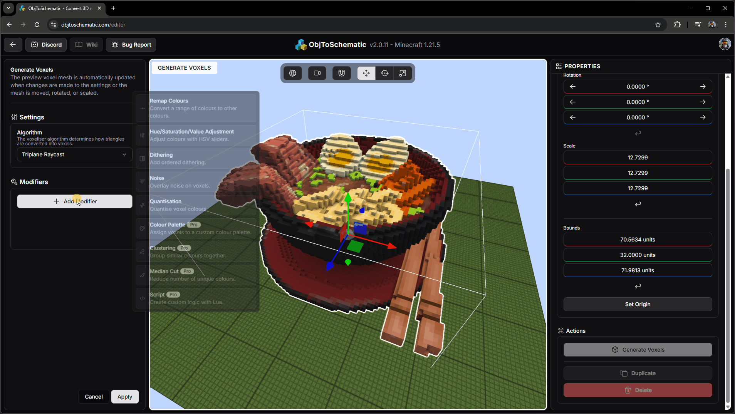The width and height of the screenshot is (735, 414).
Task: Choose Clustering Pro modifier
Action: point(196,252)
